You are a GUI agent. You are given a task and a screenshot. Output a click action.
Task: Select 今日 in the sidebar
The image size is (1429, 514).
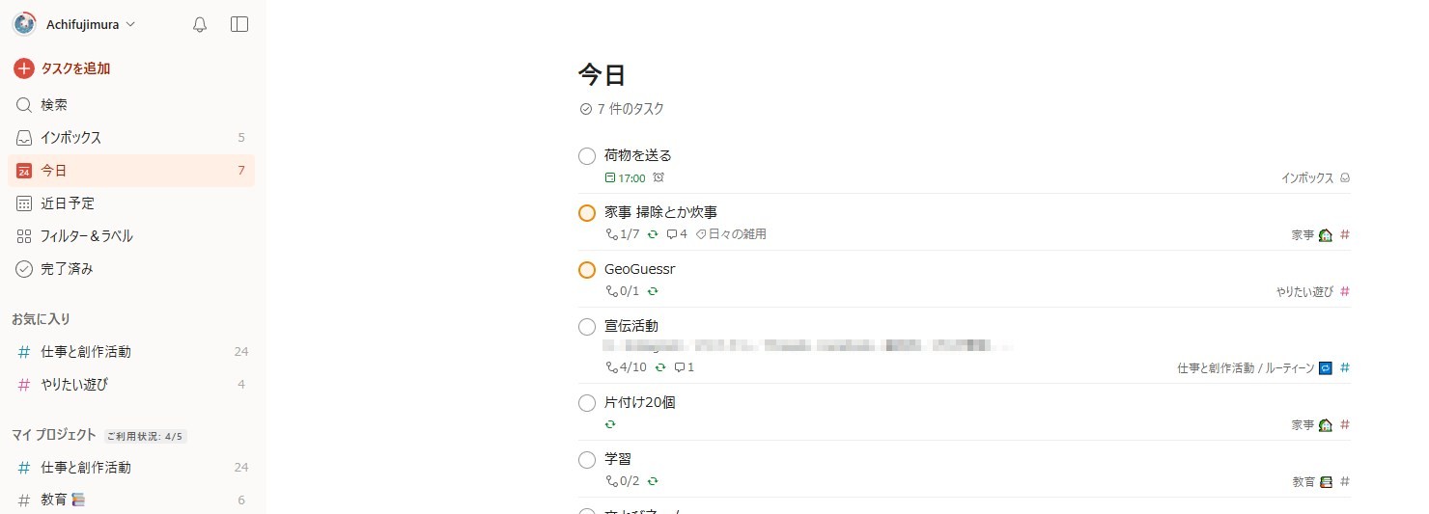(x=131, y=170)
